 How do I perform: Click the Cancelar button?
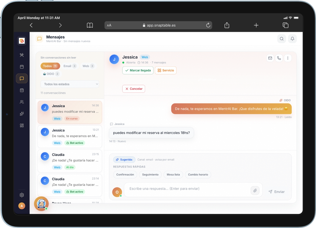coord(134,89)
